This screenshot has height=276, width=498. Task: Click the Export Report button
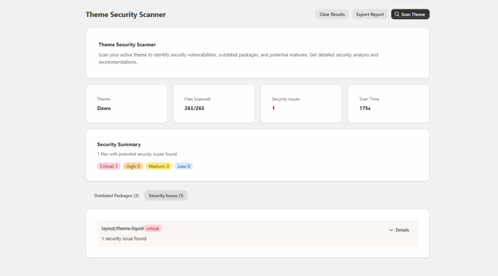pos(370,14)
